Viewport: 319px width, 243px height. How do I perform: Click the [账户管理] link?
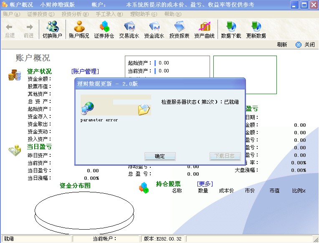tap(85, 72)
